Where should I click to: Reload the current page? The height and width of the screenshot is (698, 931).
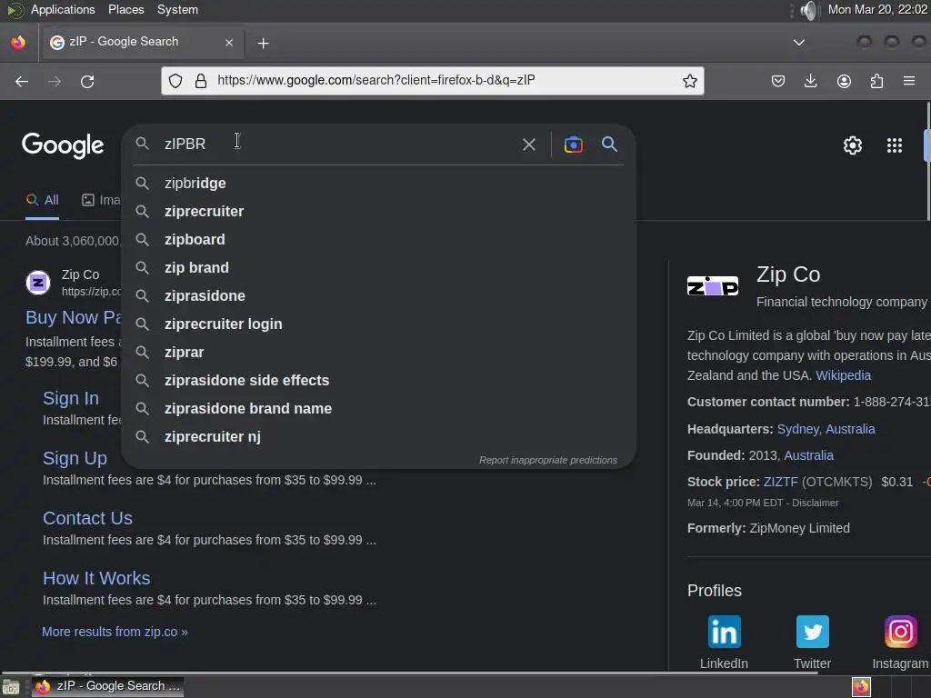point(87,81)
